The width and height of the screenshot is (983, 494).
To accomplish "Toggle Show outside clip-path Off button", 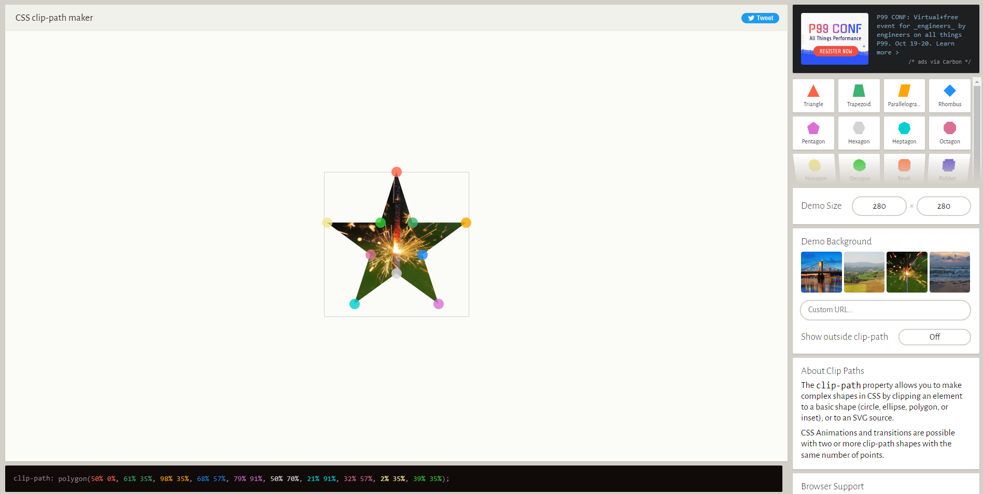I will [x=934, y=337].
